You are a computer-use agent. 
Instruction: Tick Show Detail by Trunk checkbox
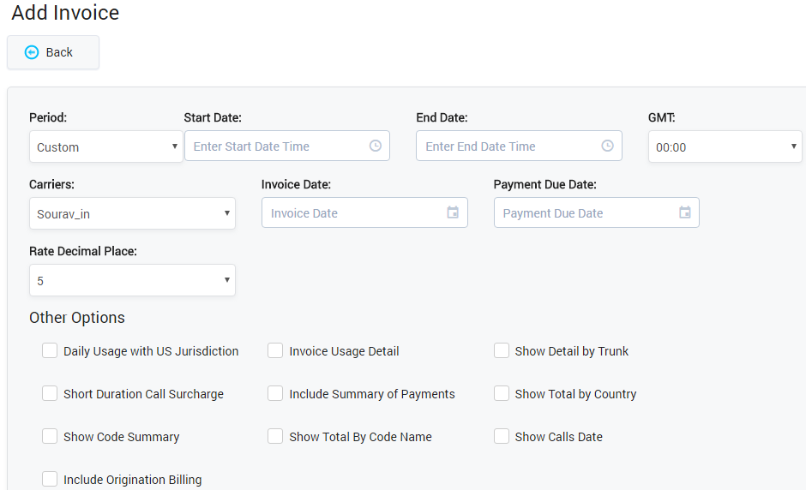[502, 351]
